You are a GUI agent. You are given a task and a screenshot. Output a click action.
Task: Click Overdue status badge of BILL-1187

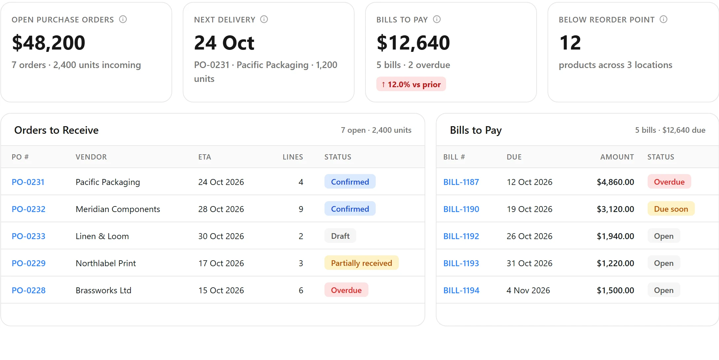(x=669, y=182)
